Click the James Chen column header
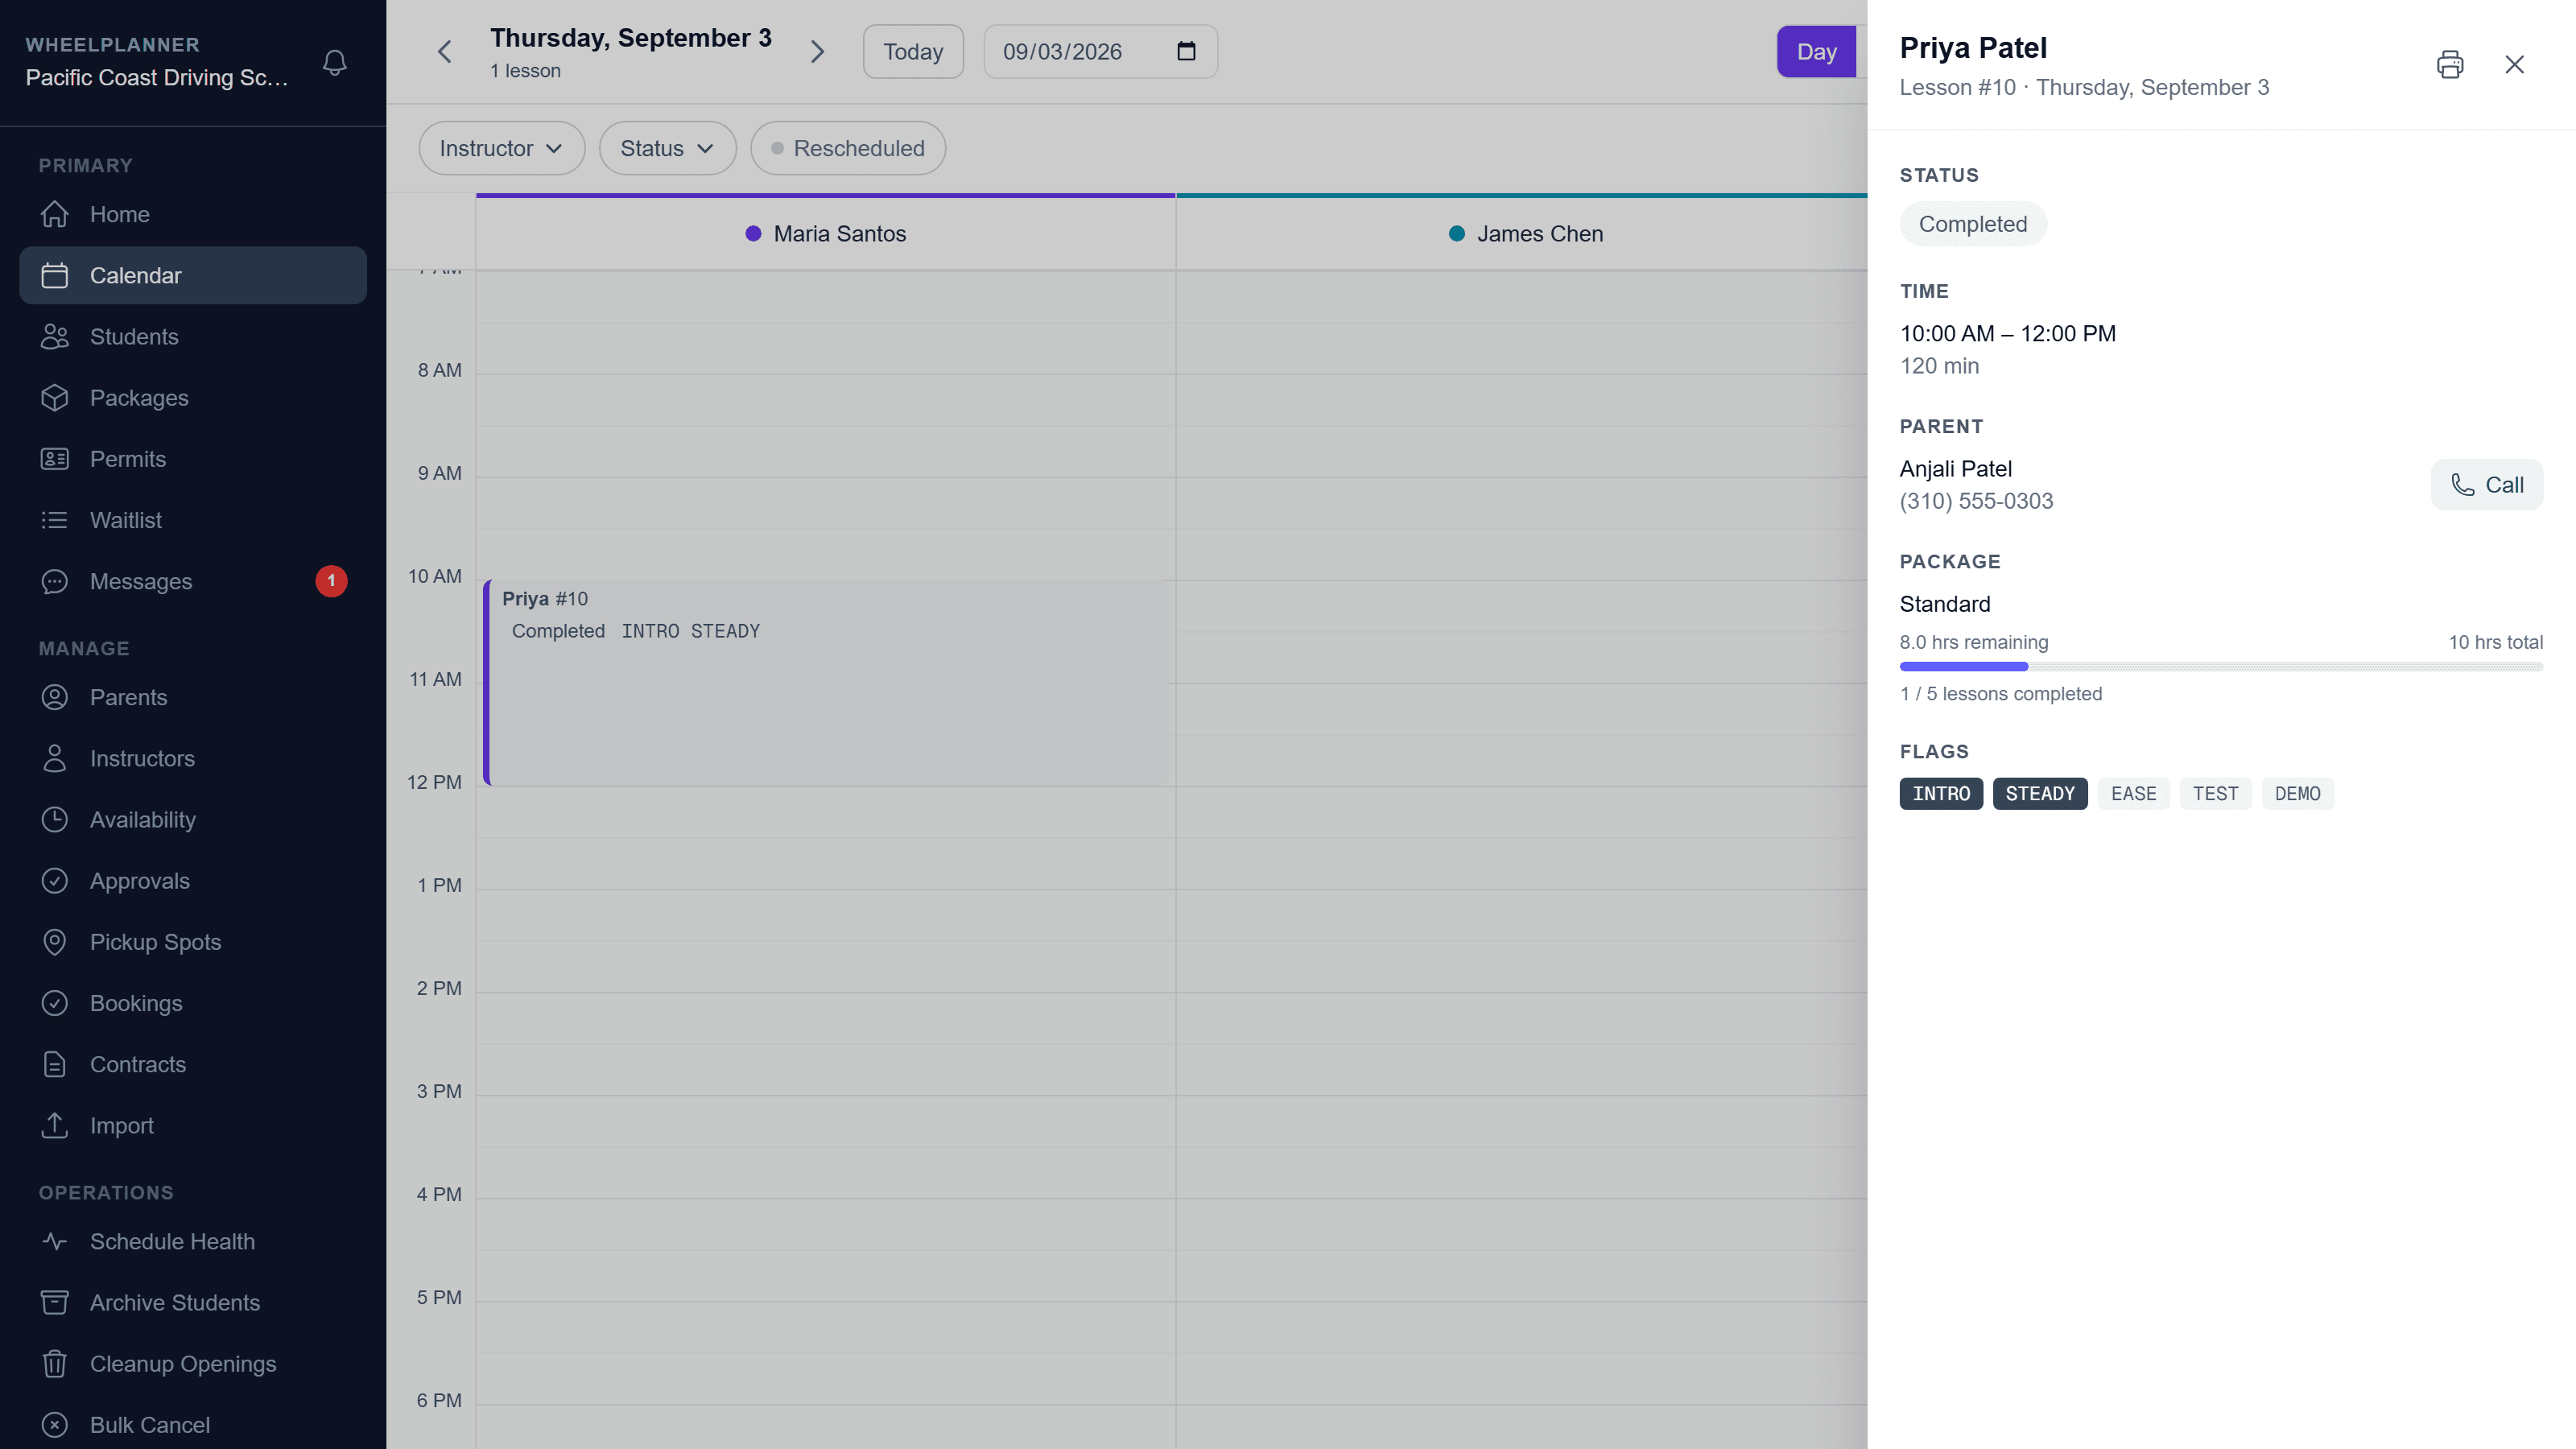Screen dimensions: 2576x1449 pyautogui.click(x=1526, y=233)
